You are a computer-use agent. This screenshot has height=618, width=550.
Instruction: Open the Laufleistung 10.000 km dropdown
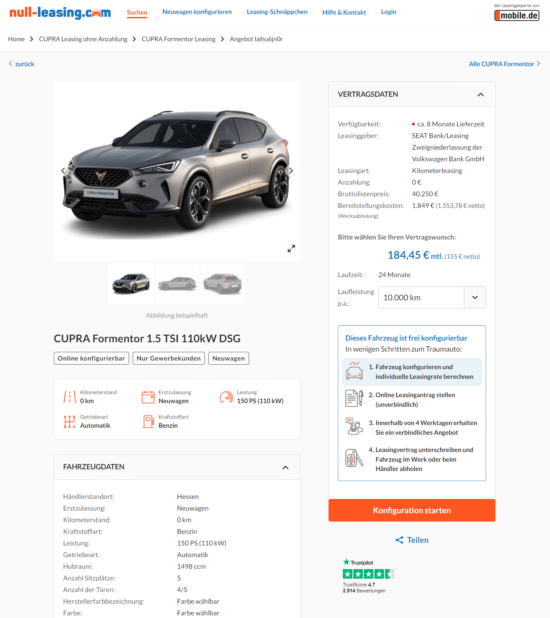click(432, 297)
